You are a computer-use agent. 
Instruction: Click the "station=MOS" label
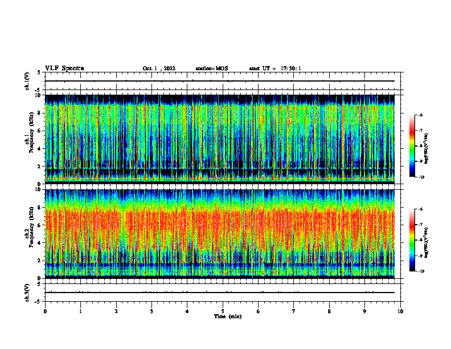212,68
